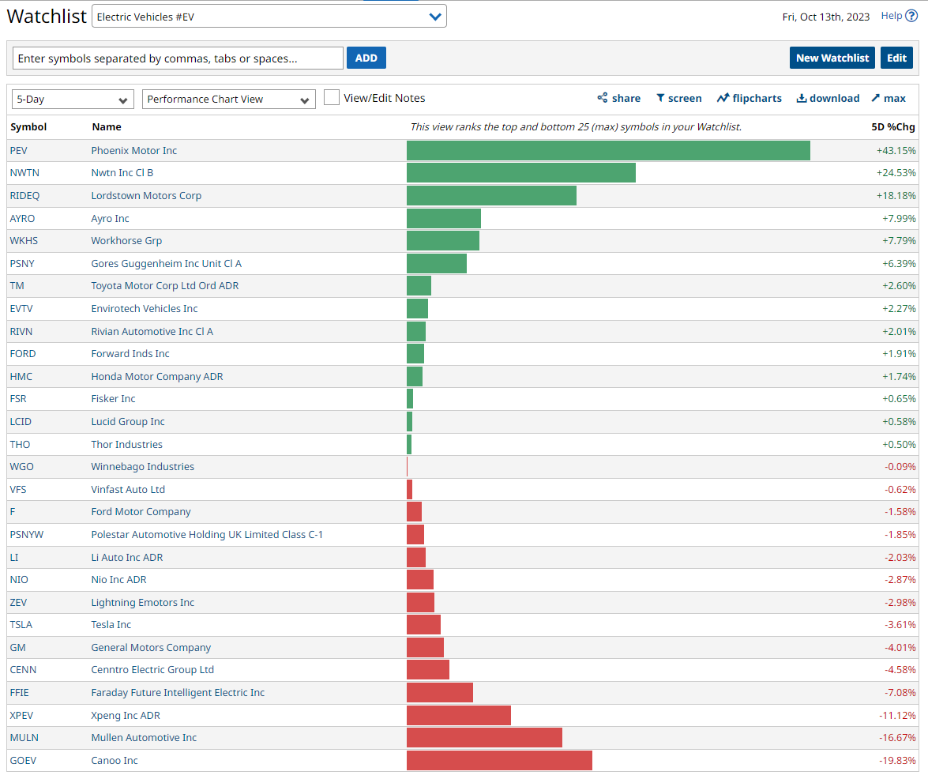The image size is (928, 779).
Task: Sort by the Name column header
Action: click(x=107, y=126)
